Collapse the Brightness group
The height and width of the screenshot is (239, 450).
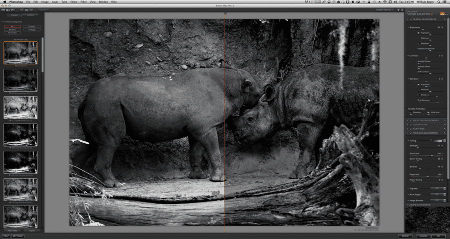(408, 27)
